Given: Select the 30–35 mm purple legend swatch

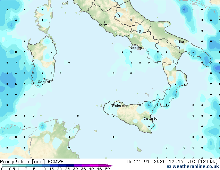Looking at the screenshot, I should [x=78, y=165].
